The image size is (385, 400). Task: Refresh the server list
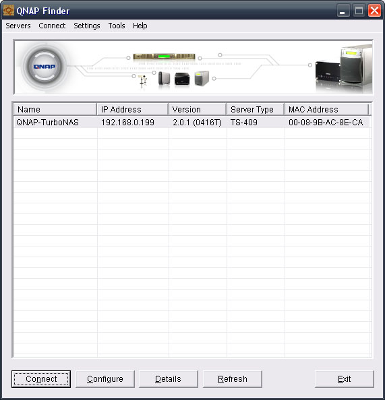(232, 379)
